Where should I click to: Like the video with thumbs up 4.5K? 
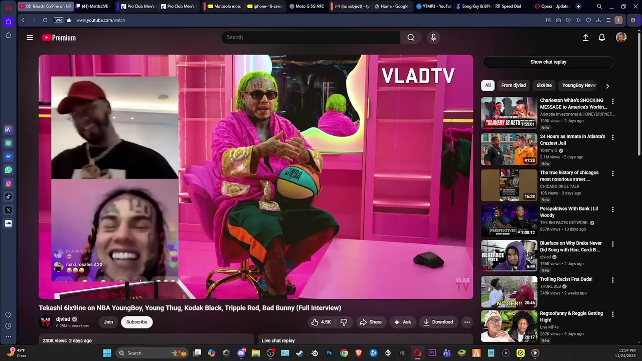(x=321, y=322)
